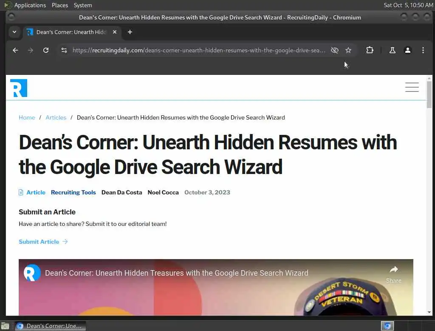Image resolution: width=435 pixels, height=331 pixels.
Task: Click the RecruitingDaily logo
Action: coord(19,88)
